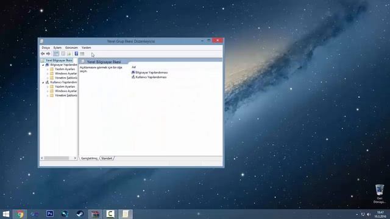Collapse the Bilgisayar Yapılandırması tree node arrow
390x219 pixels.
[x=43, y=65]
